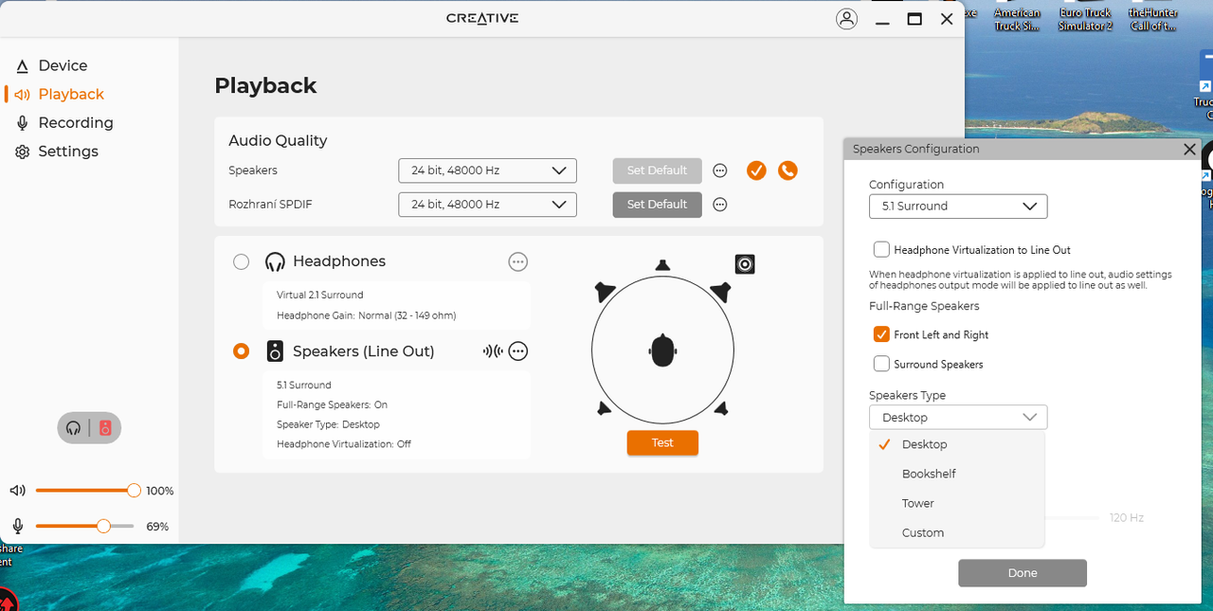Viewport: 1213px width, 611px height.
Task: Click the orange default communications phone icon
Action: pos(788,171)
